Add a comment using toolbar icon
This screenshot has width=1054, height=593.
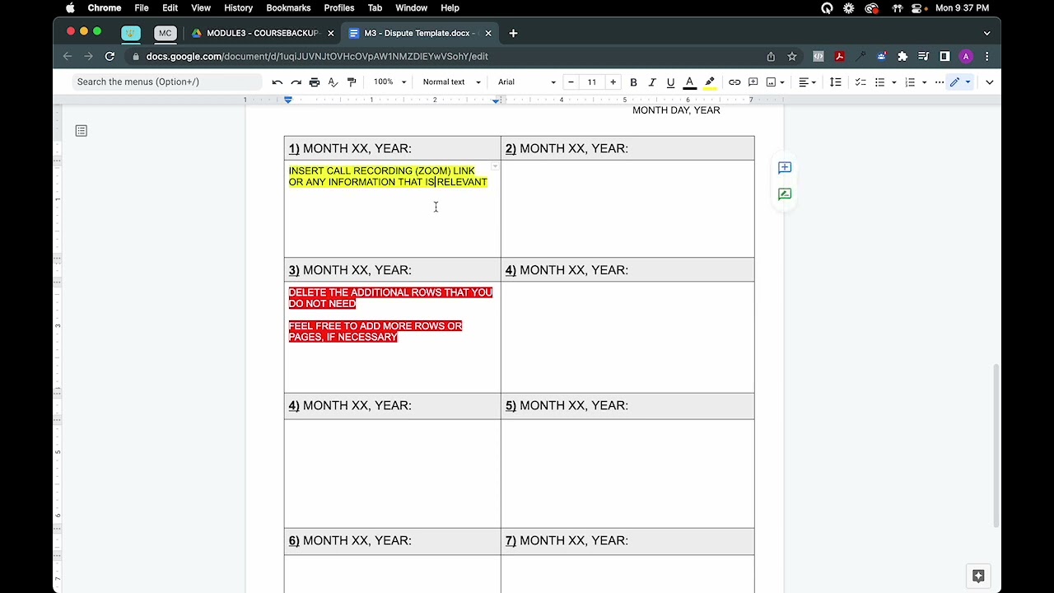coord(753,82)
